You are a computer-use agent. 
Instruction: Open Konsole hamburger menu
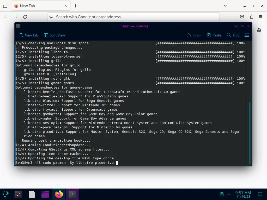click(247, 35)
